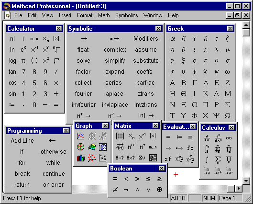
Task: Click the Vector Sum icon in Matrix
Action: [142, 158]
